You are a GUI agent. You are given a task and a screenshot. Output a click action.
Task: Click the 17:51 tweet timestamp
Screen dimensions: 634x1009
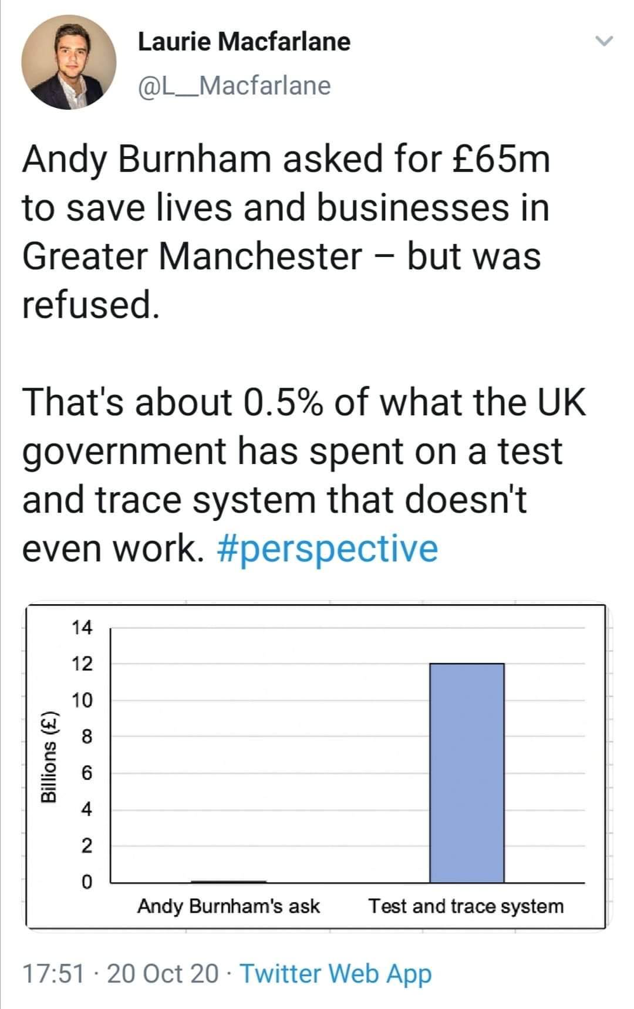click(53, 973)
